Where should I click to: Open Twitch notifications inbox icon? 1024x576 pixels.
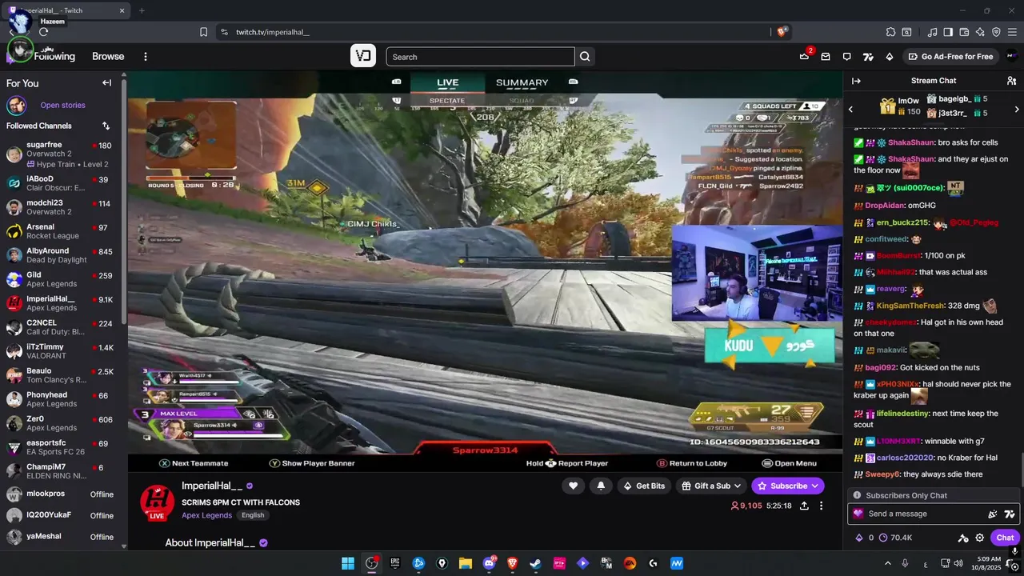point(826,57)
